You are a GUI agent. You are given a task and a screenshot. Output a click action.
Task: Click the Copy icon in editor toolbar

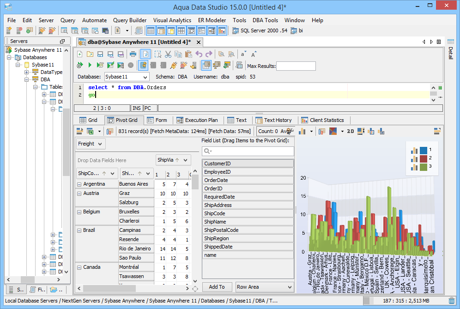coord(178,55)
